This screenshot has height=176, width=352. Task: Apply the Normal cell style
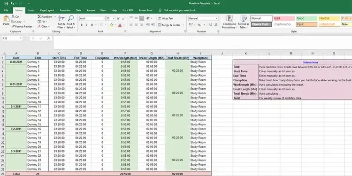tap(261, 18)
